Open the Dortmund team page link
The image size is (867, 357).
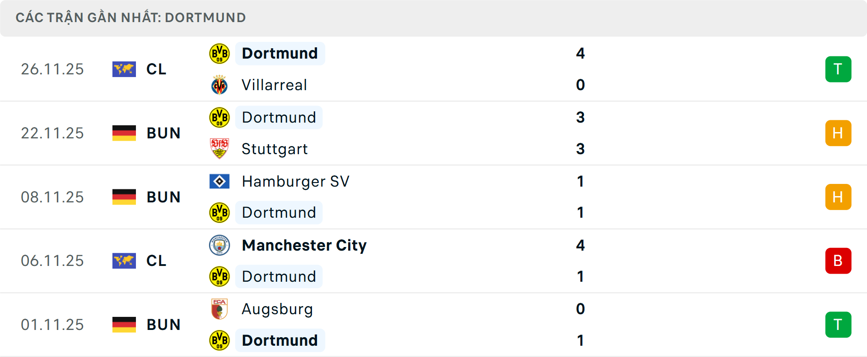(280, 53)
